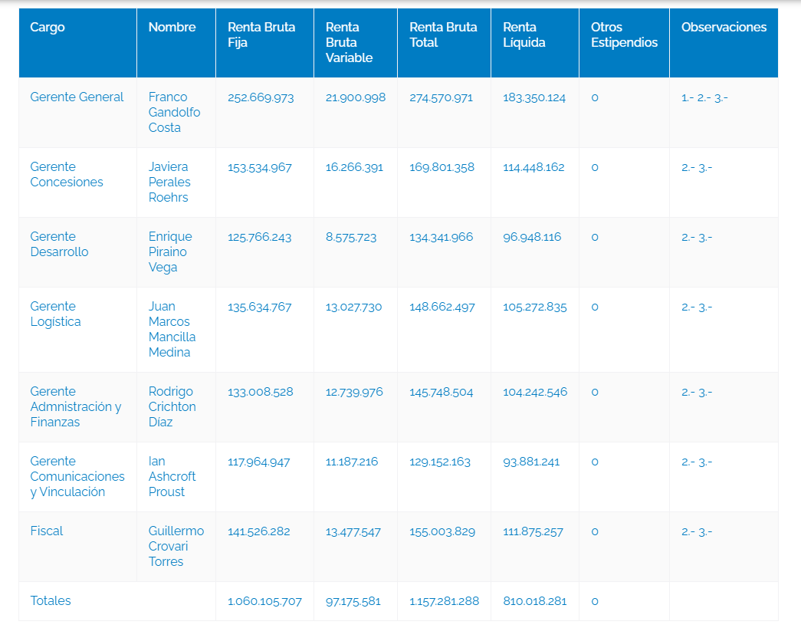This screenshot has height=628, width=801.
Task: Select the Totales row label
Action: tap(51, 601)
